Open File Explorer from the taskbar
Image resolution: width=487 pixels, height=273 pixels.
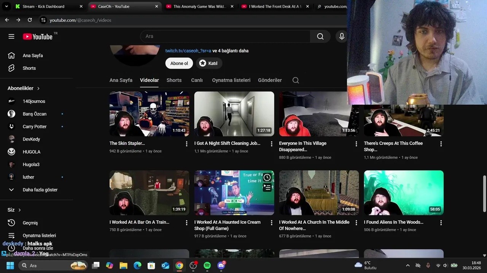click(x=123, y=265)
